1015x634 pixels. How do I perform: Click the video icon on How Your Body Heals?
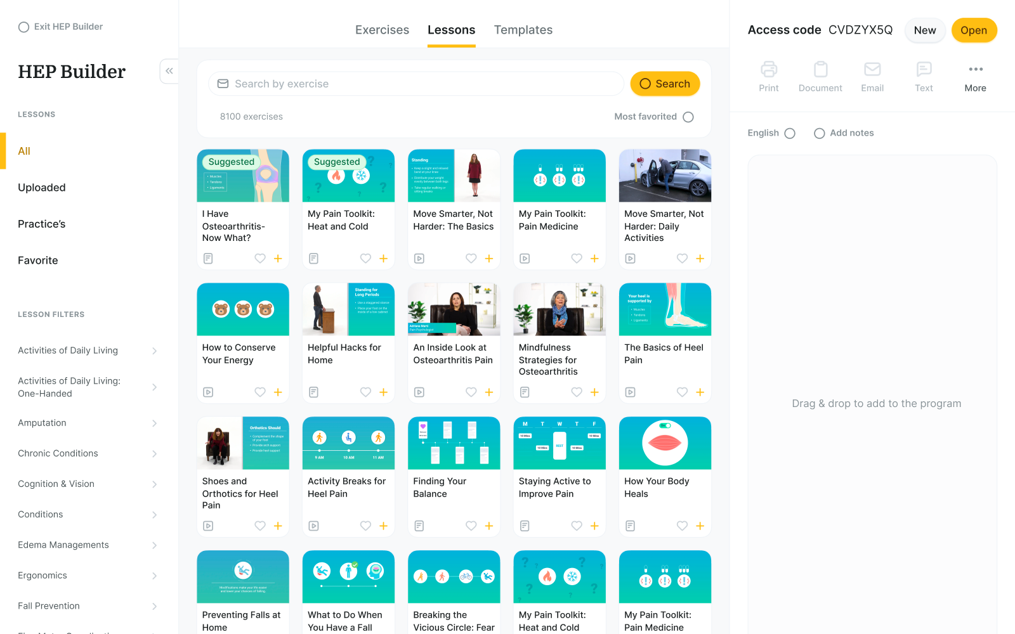pos(630,526)
